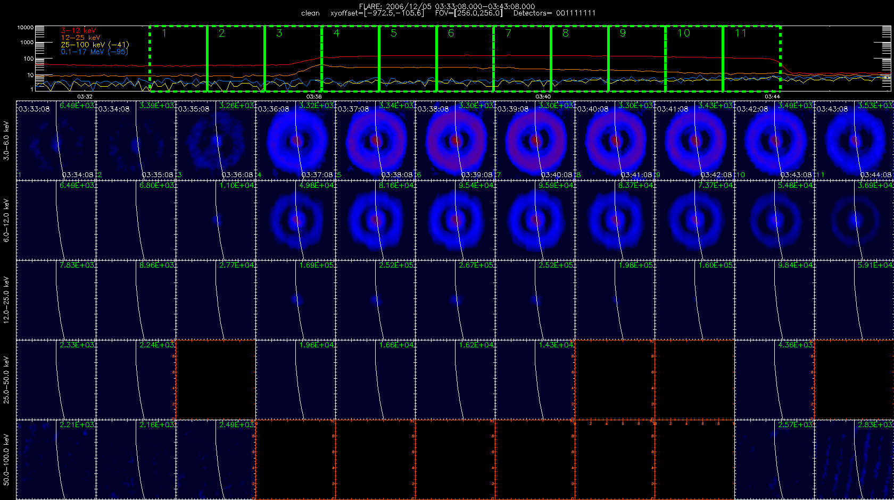Click the 03:44 time axis label
The height and width of the screenshot is (500, 894).
point(772,96)
